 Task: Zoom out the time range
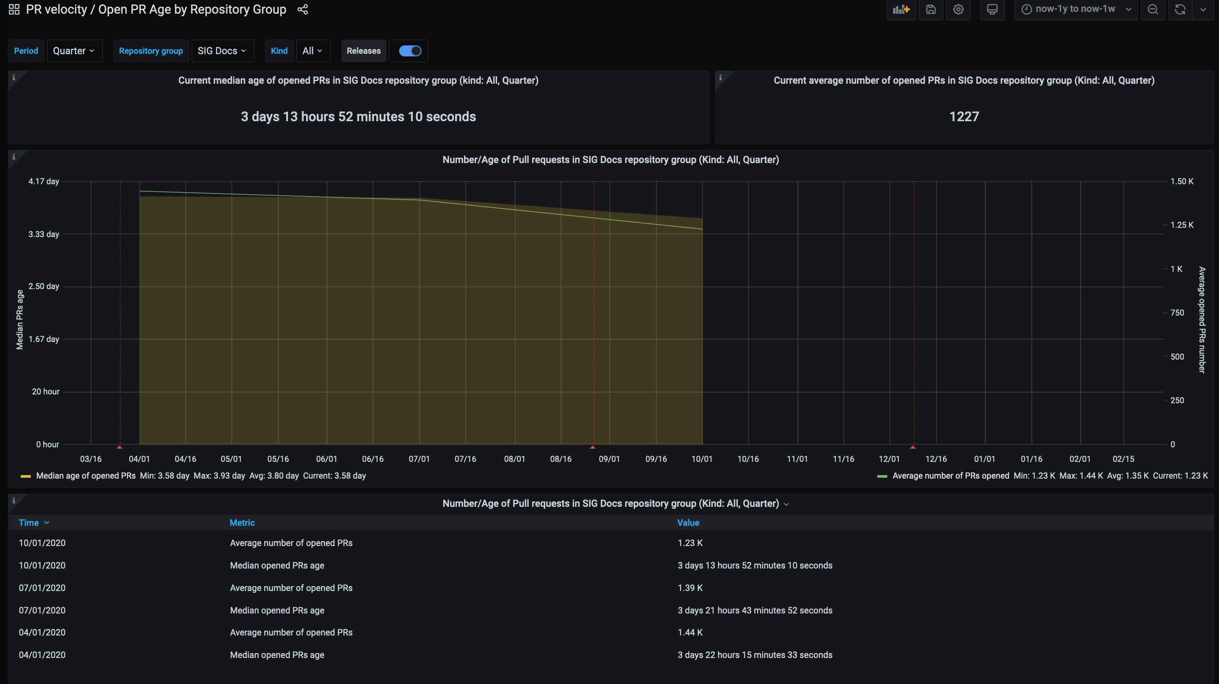coord(1153,9)
